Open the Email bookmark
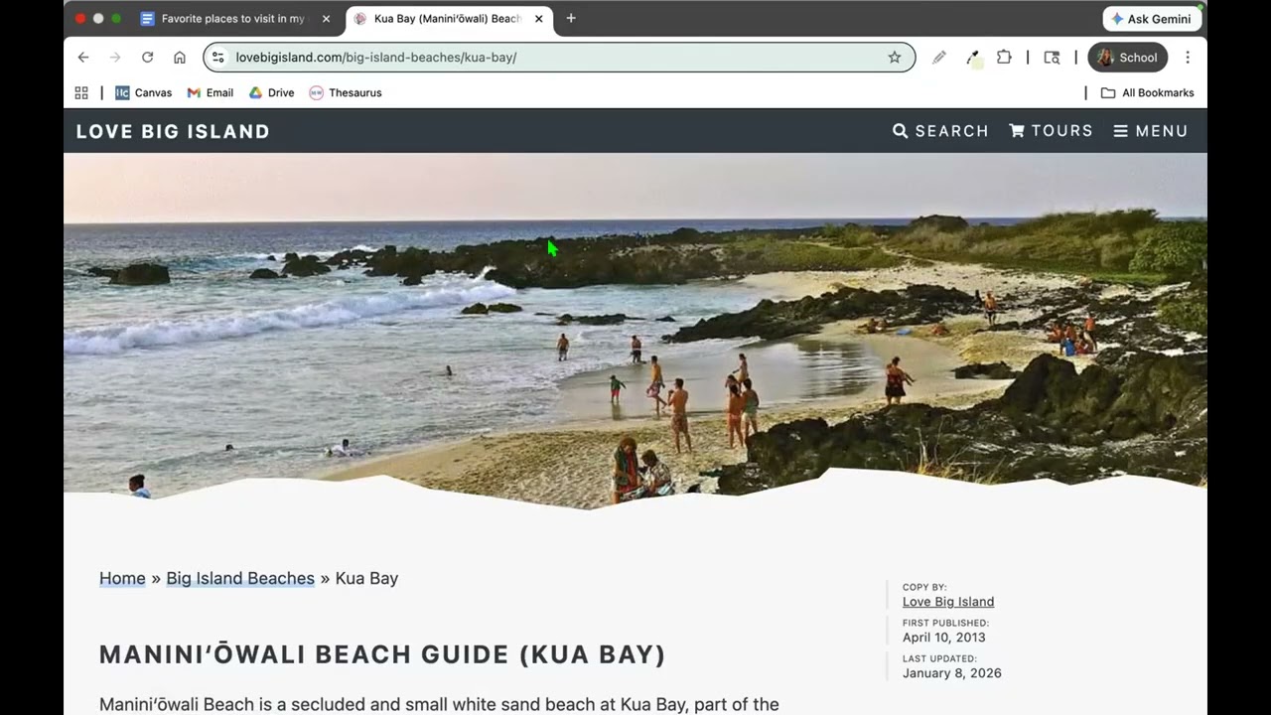 point(210,92)
